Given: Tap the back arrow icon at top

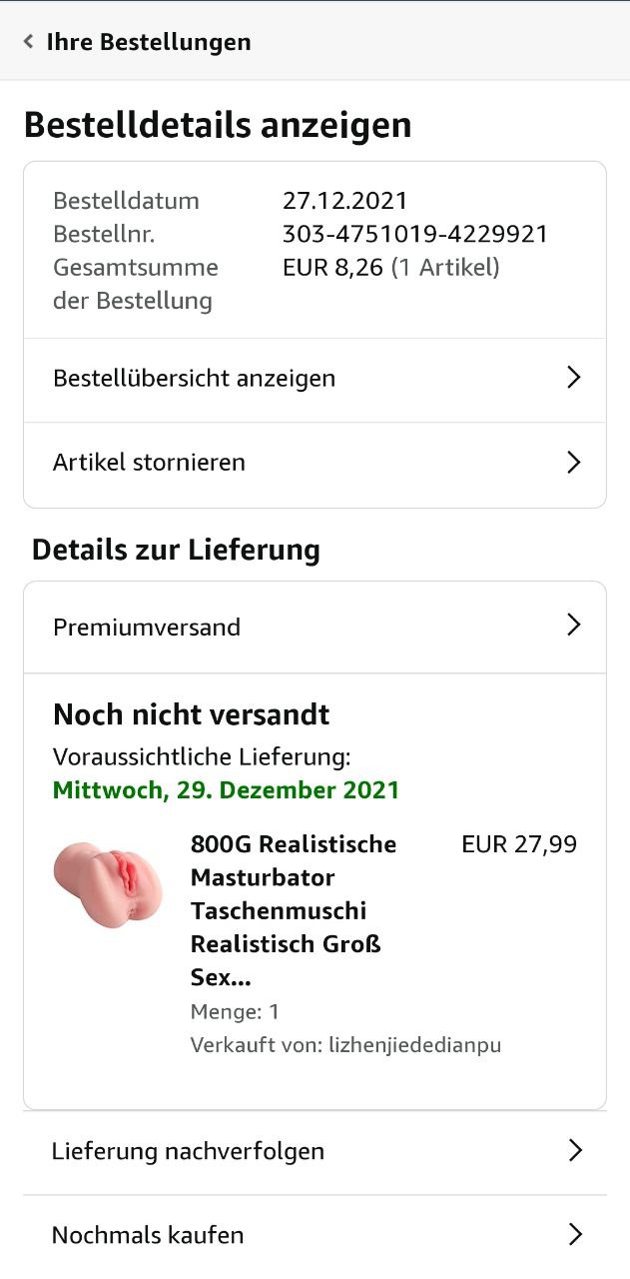Looking at the screenshot, I should 28,42.
